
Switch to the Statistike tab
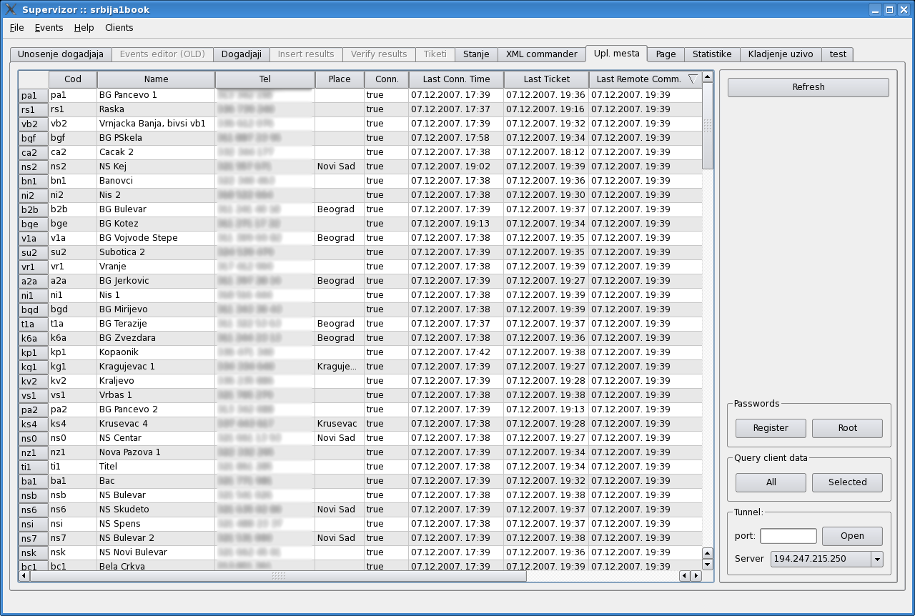(x=711, y=54)
